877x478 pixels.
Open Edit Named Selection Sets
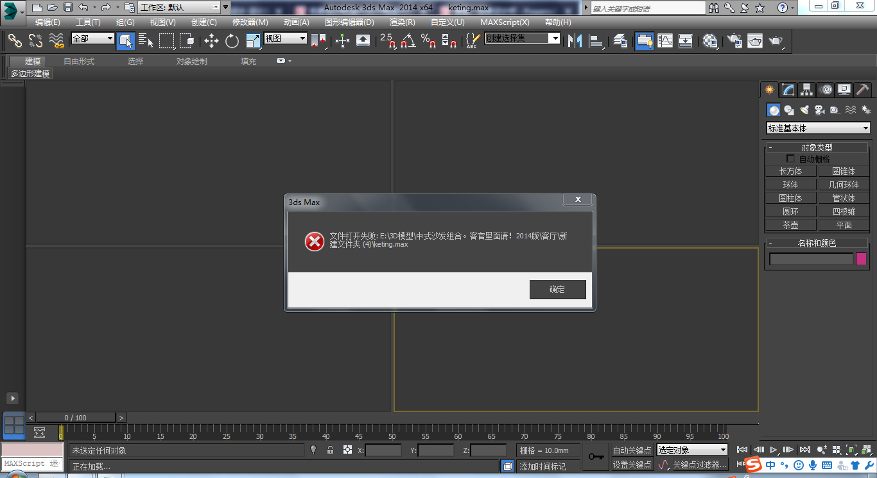click(473, 41)
